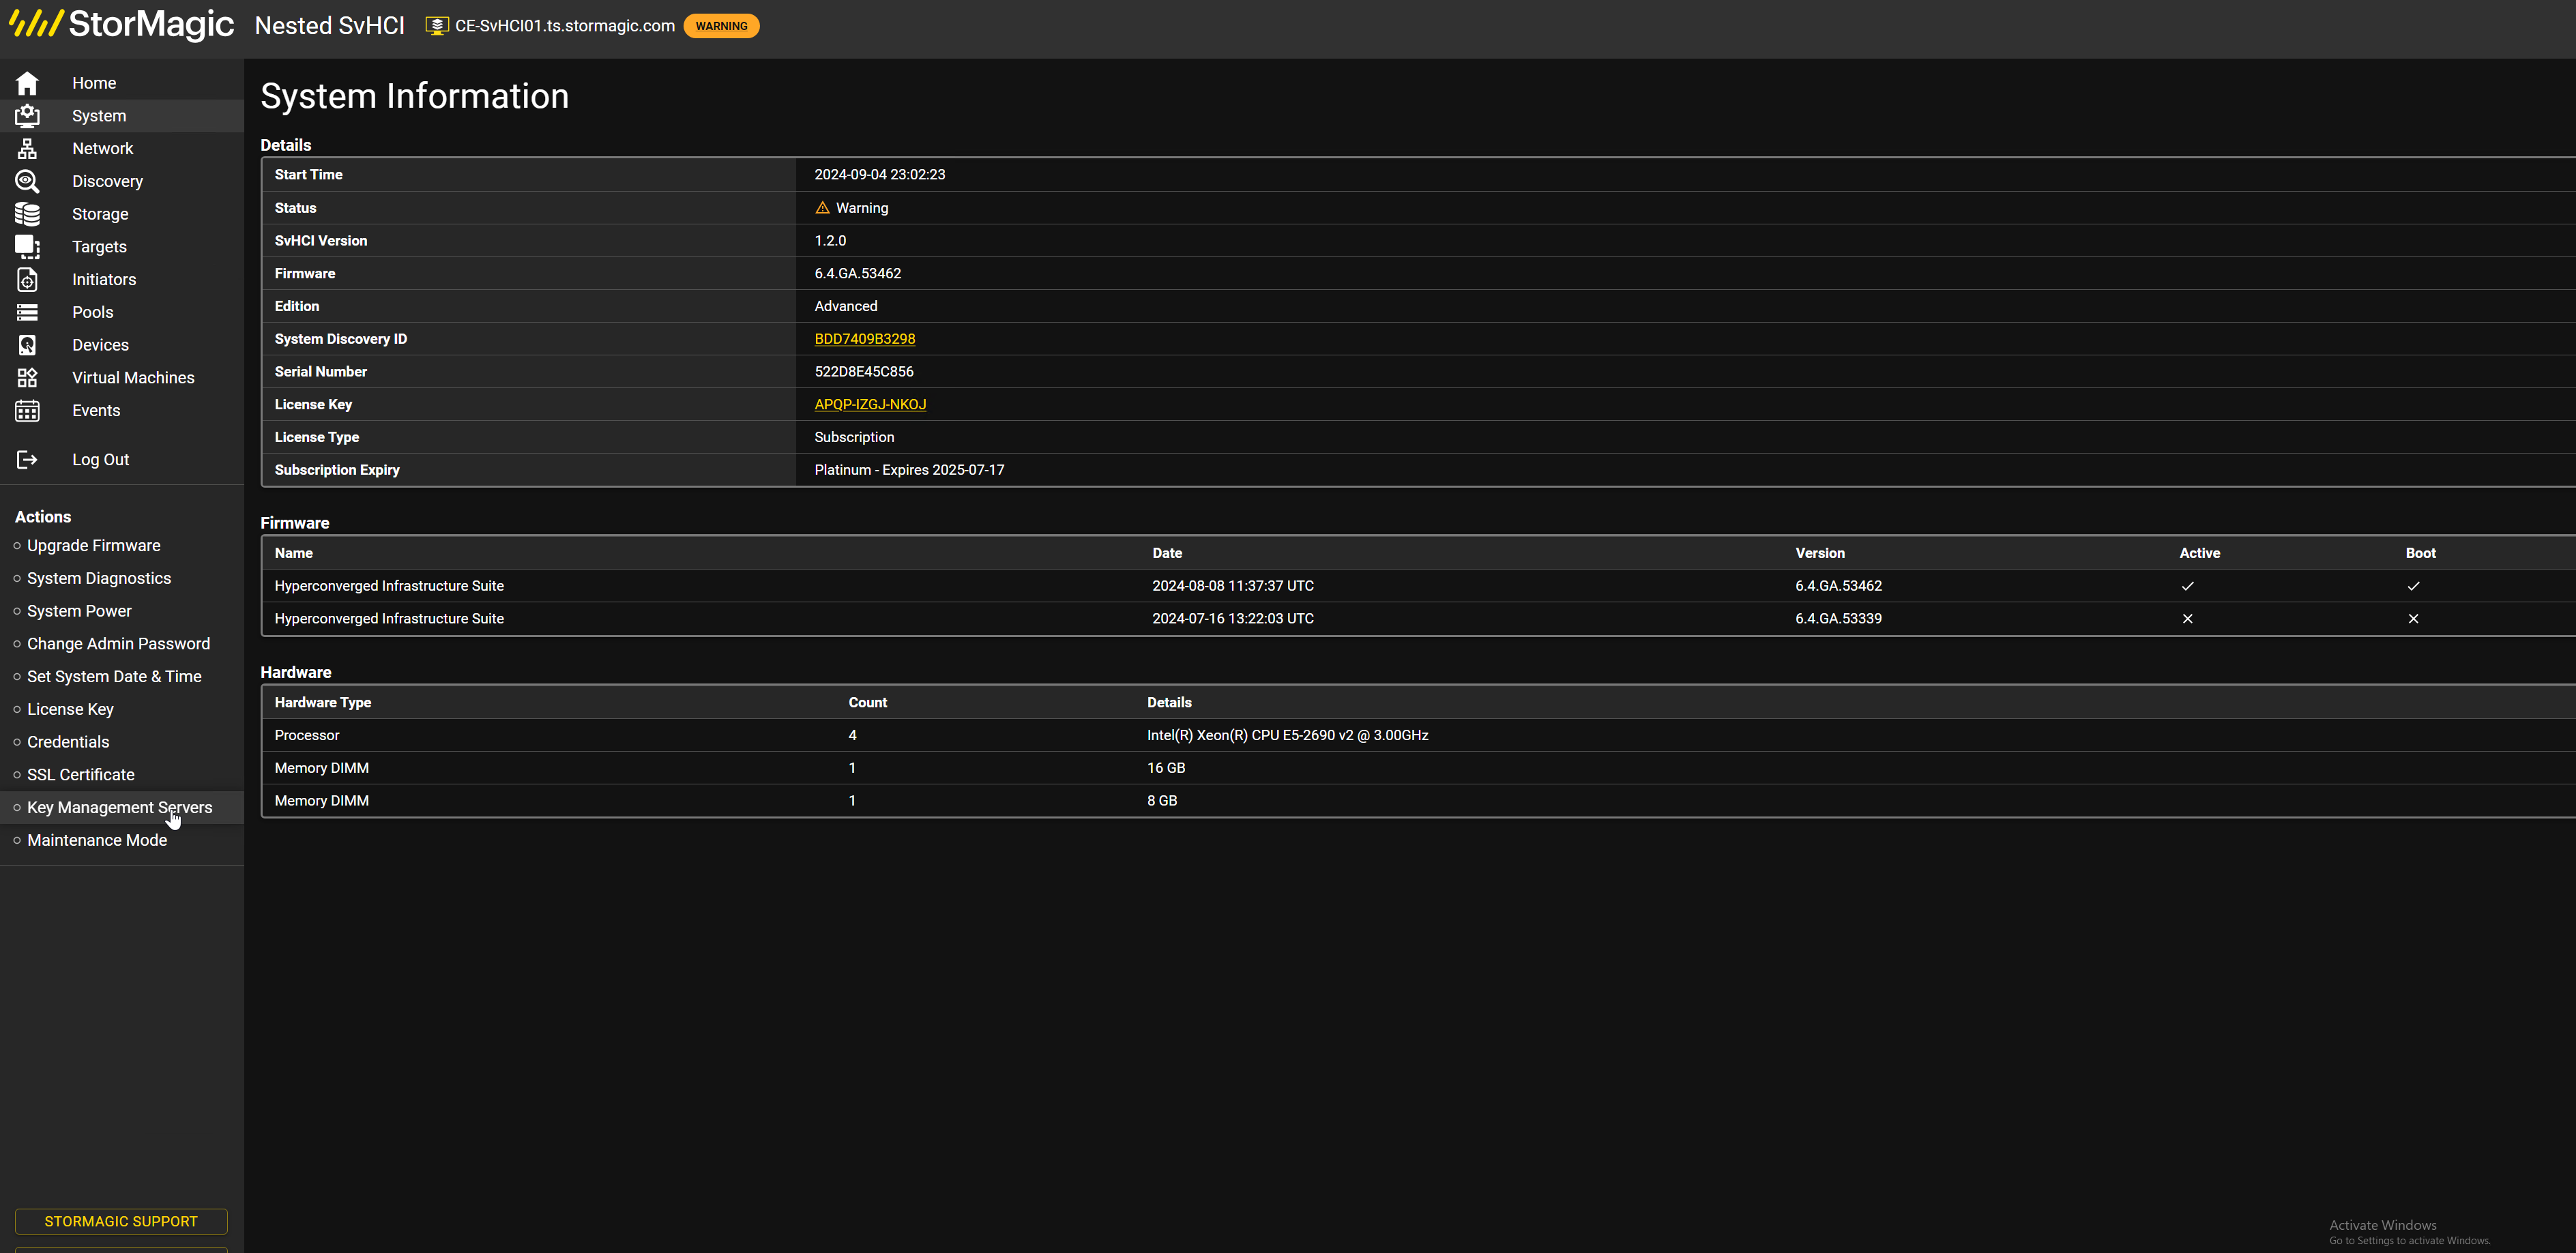Click Boot X mark for version 6.4.GA.53339
This screenshot has width=2576, height=1253.
pyautogui.click(x=2413, y=619)
